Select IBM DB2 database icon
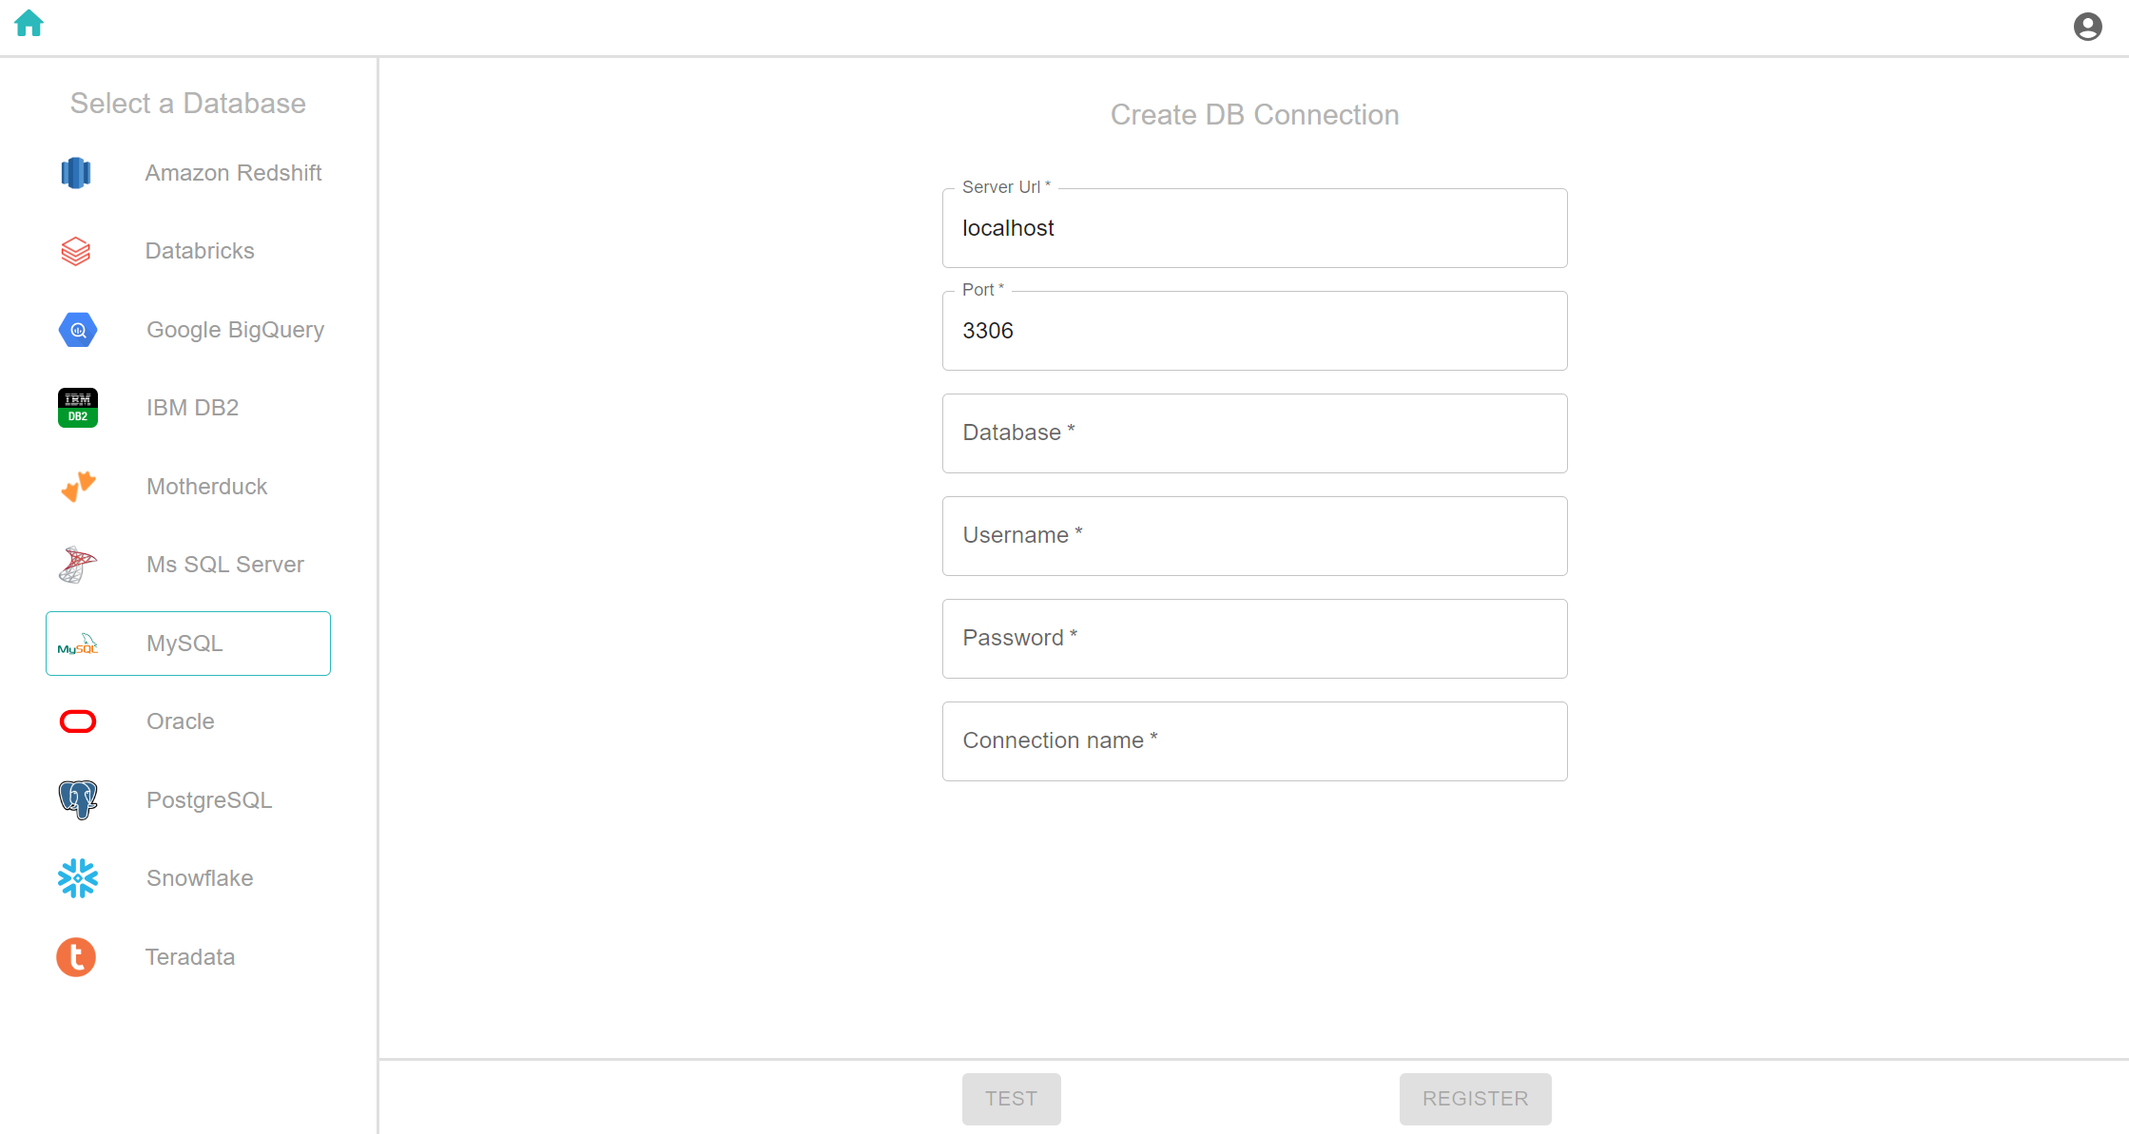Viewport: 2129px width, 1134px height. 77,408
